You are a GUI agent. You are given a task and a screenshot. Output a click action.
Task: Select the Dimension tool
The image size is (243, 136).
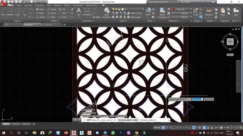pos(87,12)
